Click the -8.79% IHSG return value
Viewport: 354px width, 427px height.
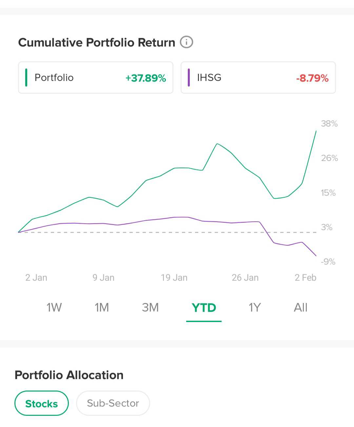click(312, 78)
